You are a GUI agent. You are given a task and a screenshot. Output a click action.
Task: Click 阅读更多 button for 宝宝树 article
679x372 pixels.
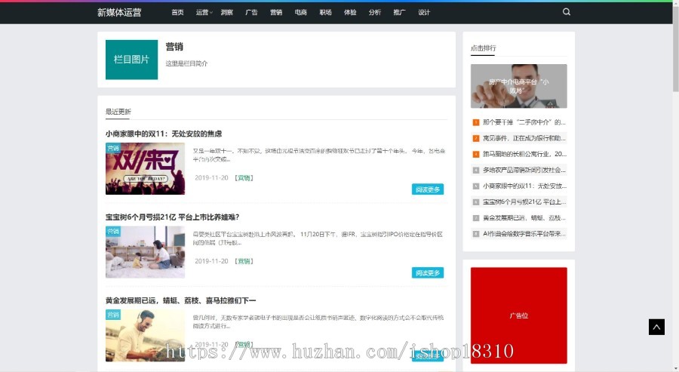tap(428, 272)
